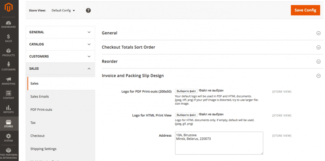Click inside the Address text area
This screenshot has height=161, width=325.
click(x=219, y=143)
